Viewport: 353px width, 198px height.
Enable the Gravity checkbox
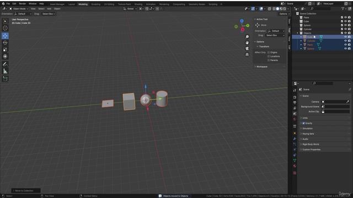(303, 123)
